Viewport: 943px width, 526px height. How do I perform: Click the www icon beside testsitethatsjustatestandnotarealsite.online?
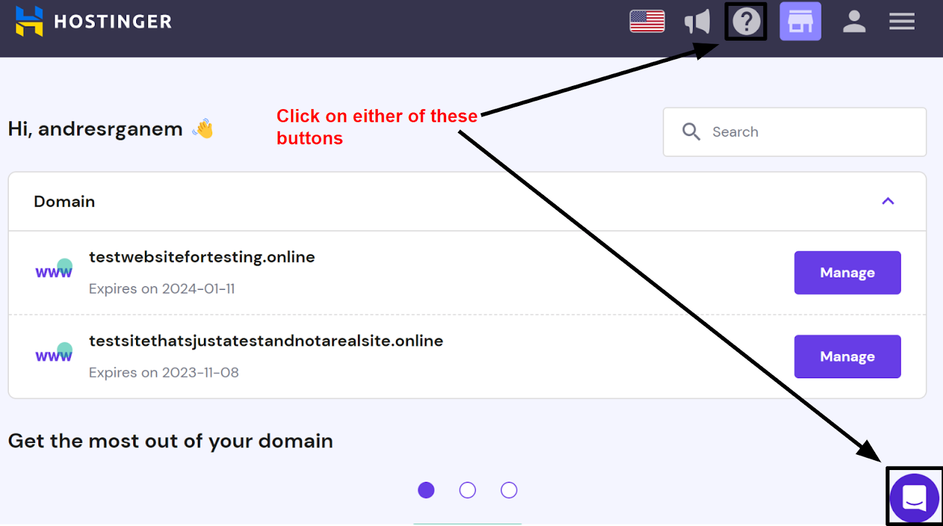point(54,352)
